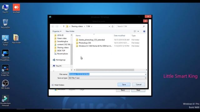Close the Select a path dialog
Viewport: 200px width, 112px height.
click(145, 21)
